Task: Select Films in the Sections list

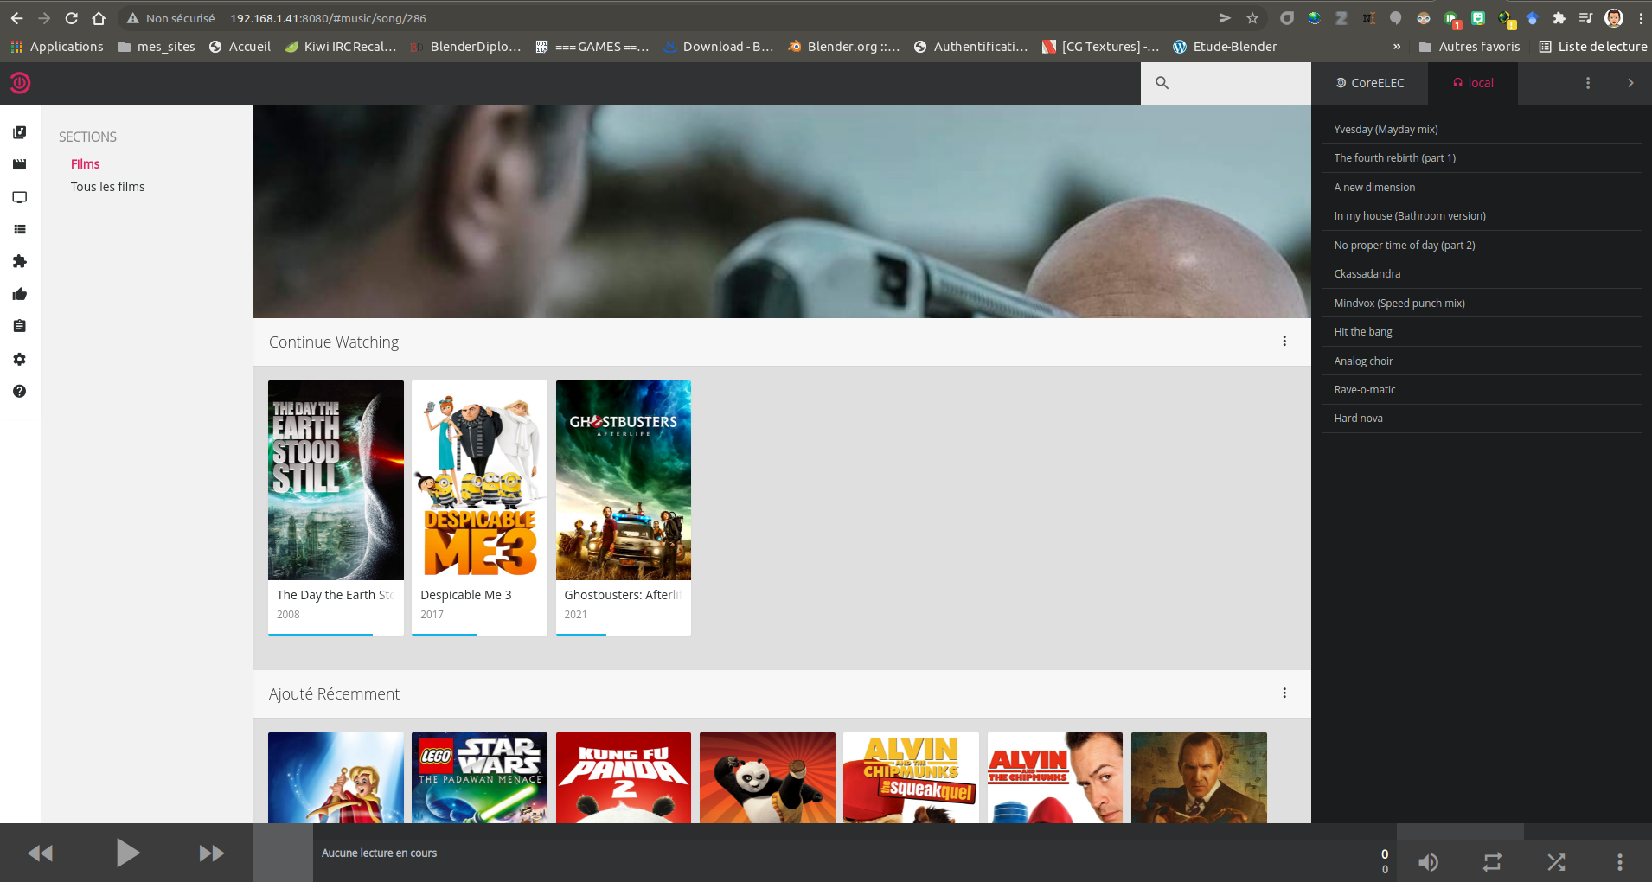Action: 85,164
